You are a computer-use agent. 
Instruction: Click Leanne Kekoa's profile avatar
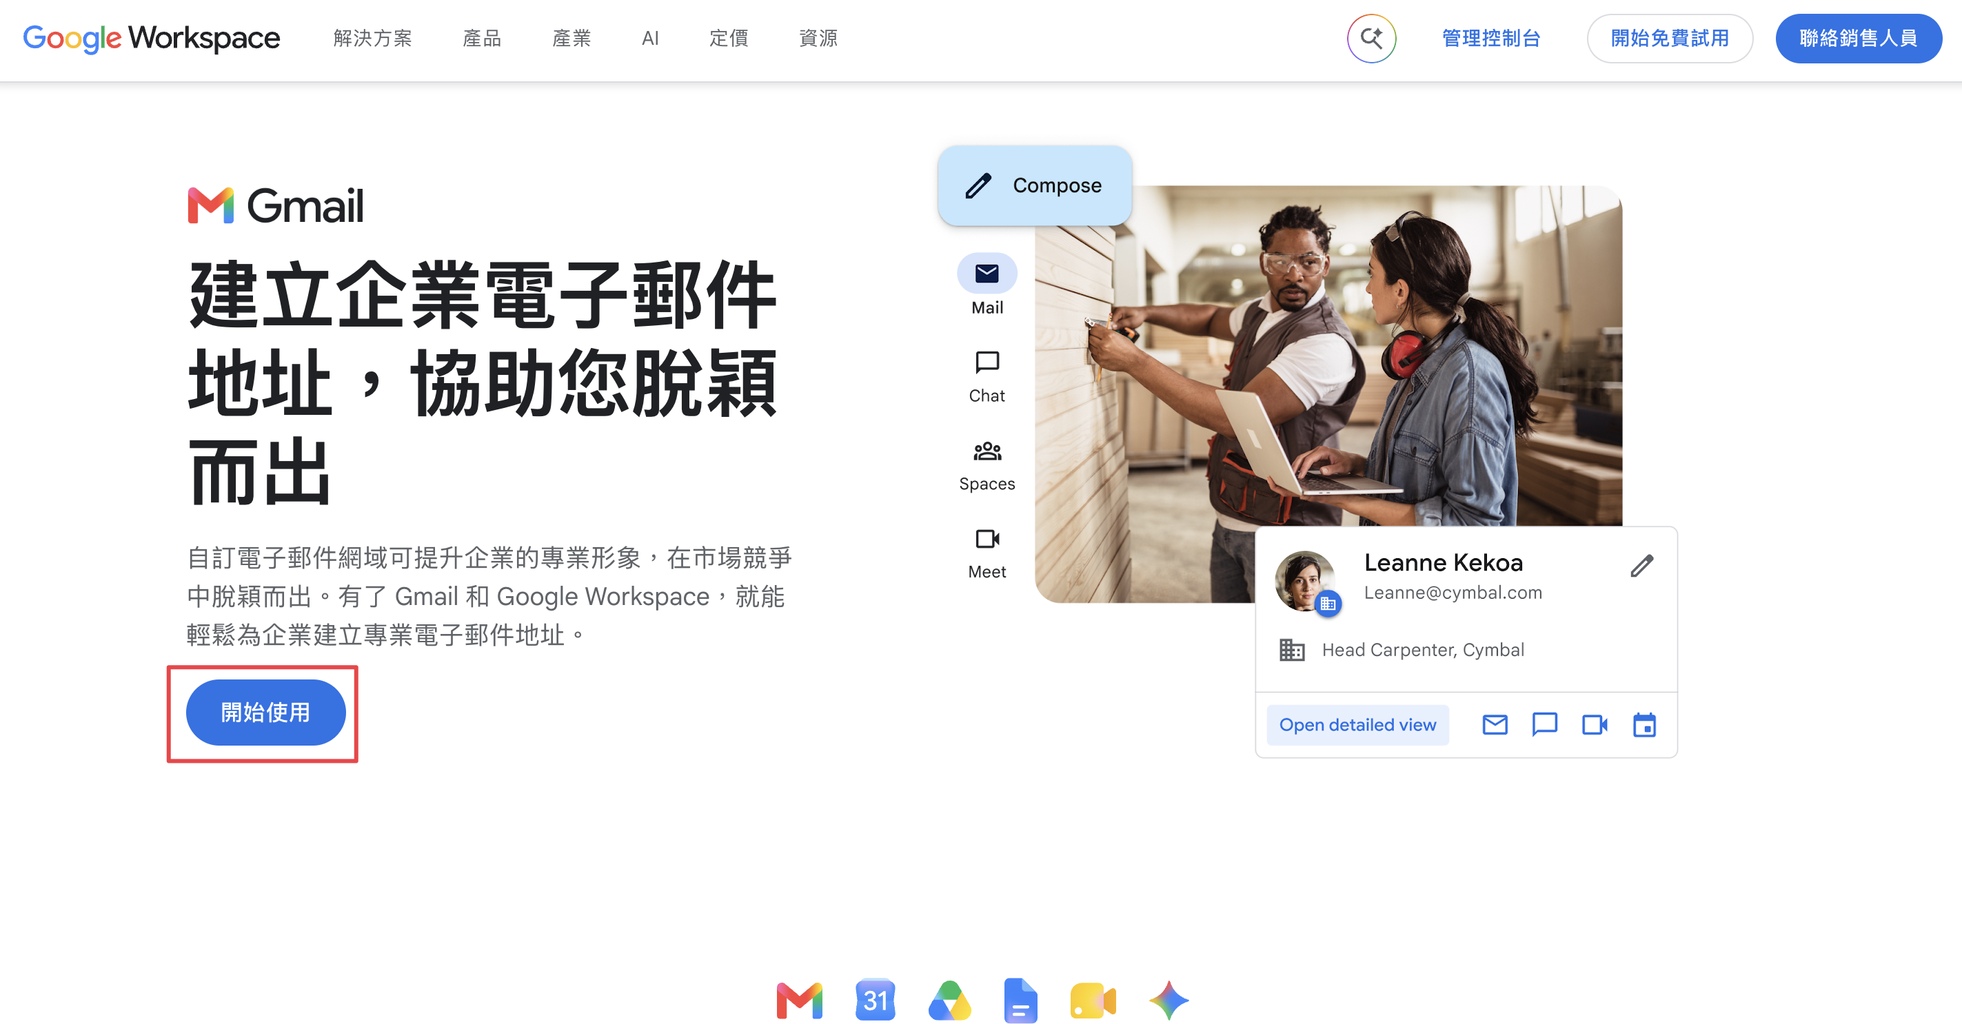[x=1305, y=581]
